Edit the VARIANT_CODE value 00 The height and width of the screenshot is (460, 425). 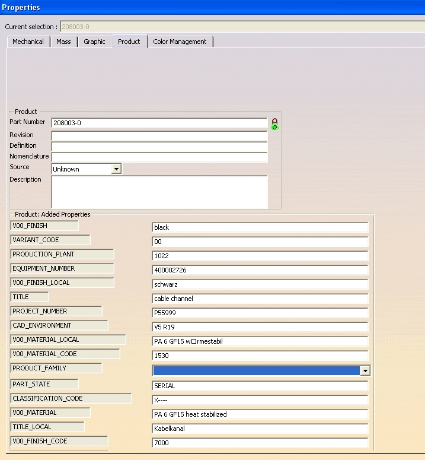pos(260,242)
